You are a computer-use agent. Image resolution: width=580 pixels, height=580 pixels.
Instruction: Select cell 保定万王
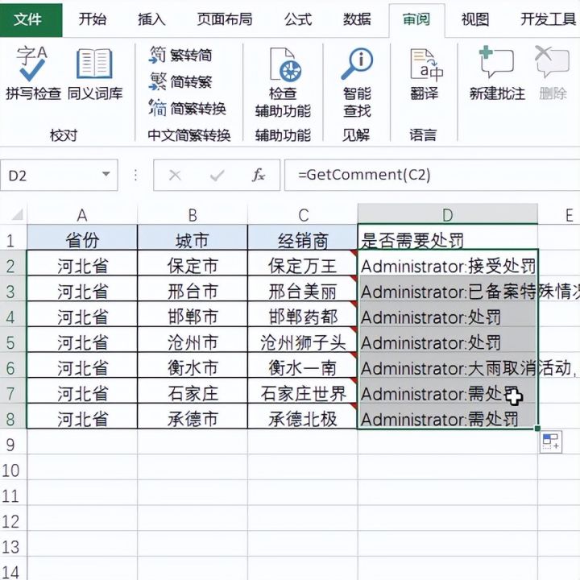tap(303, 263)
